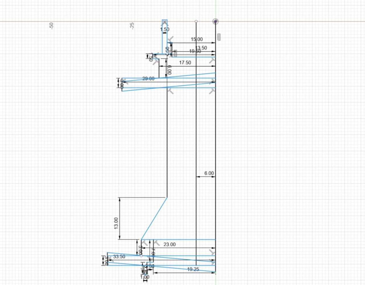365x285 pixels.
Task: Select the blue diagonal sketch line
Action: point(154,218)
